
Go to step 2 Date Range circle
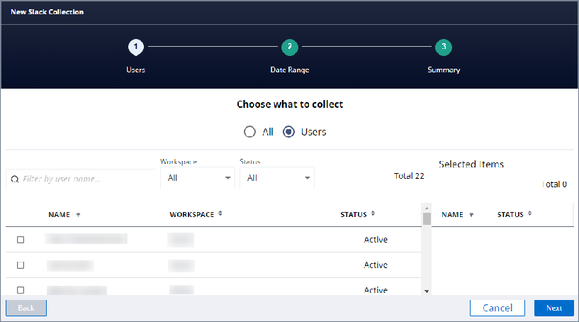(x=290, y=48)
